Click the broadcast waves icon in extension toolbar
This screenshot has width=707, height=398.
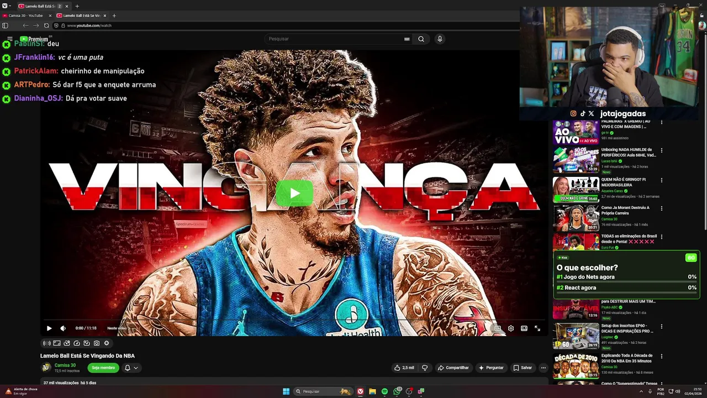pos(47,343)
